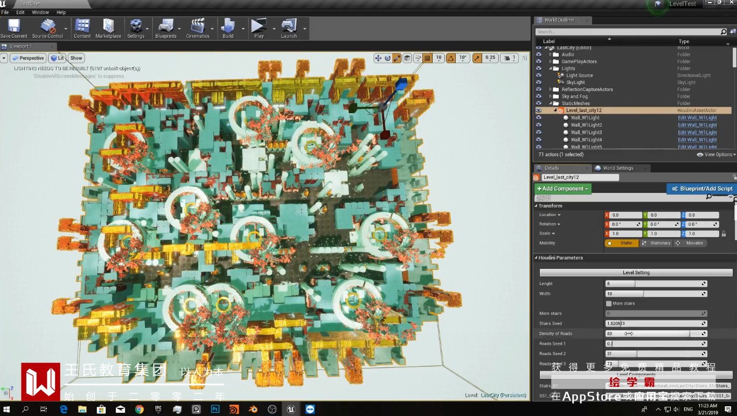
Task: Set Mobility to Movable
Action: (690, 243)
